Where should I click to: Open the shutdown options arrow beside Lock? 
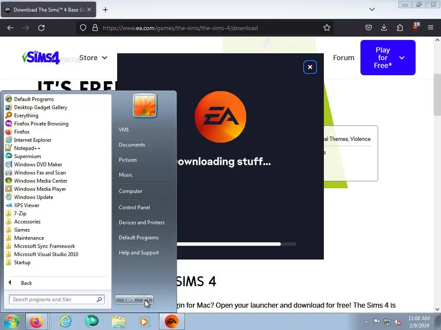click(x=149, y=299)
